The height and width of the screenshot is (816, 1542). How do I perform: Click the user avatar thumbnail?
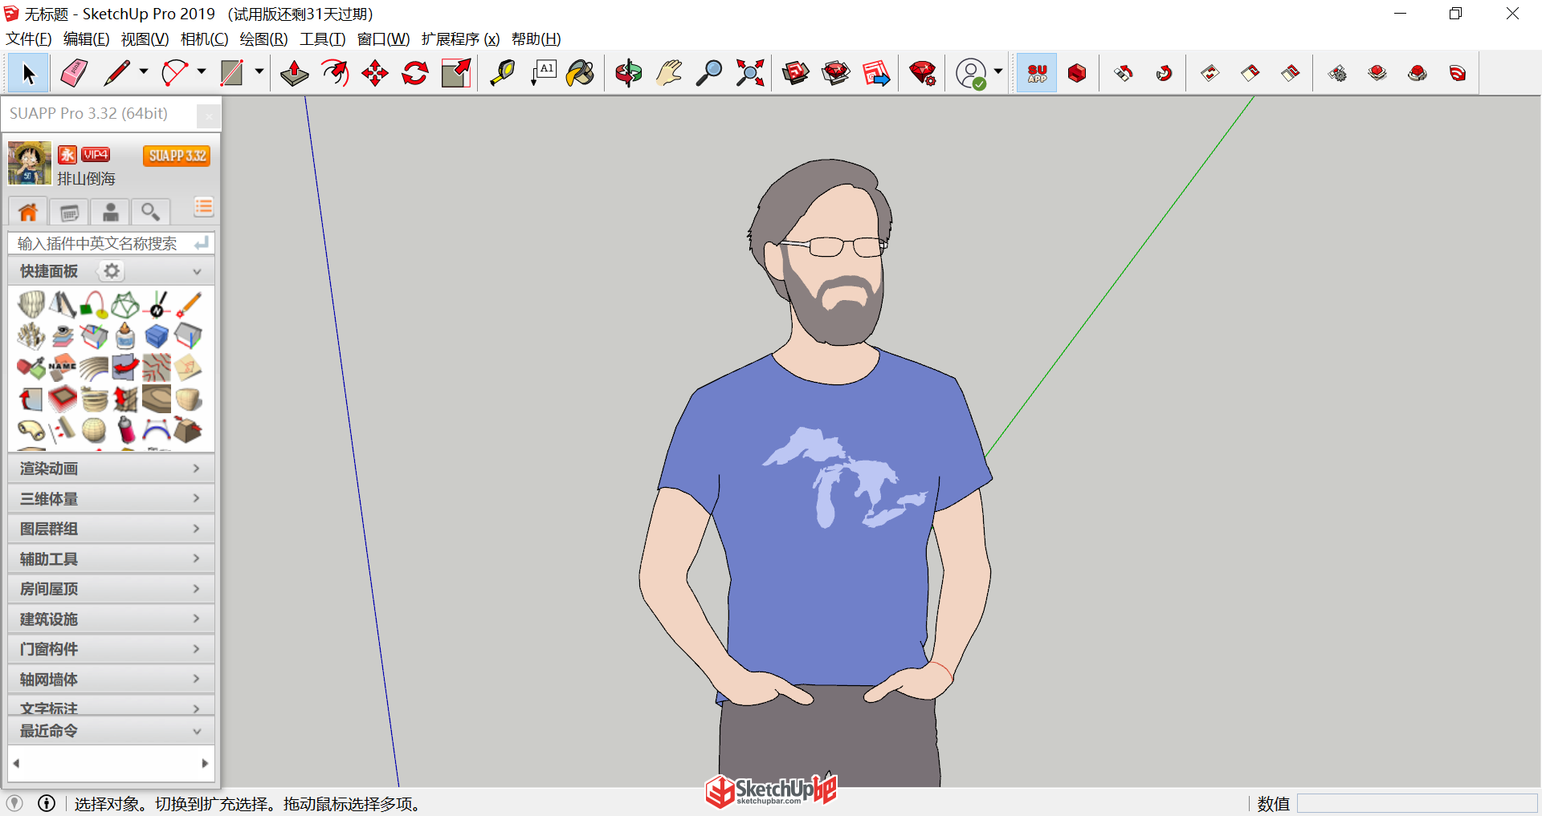click(30, 163)
